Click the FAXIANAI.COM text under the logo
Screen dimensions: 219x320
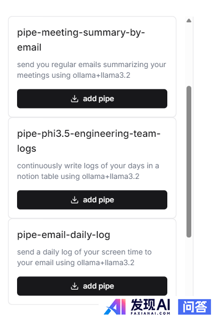click(150, 313)
